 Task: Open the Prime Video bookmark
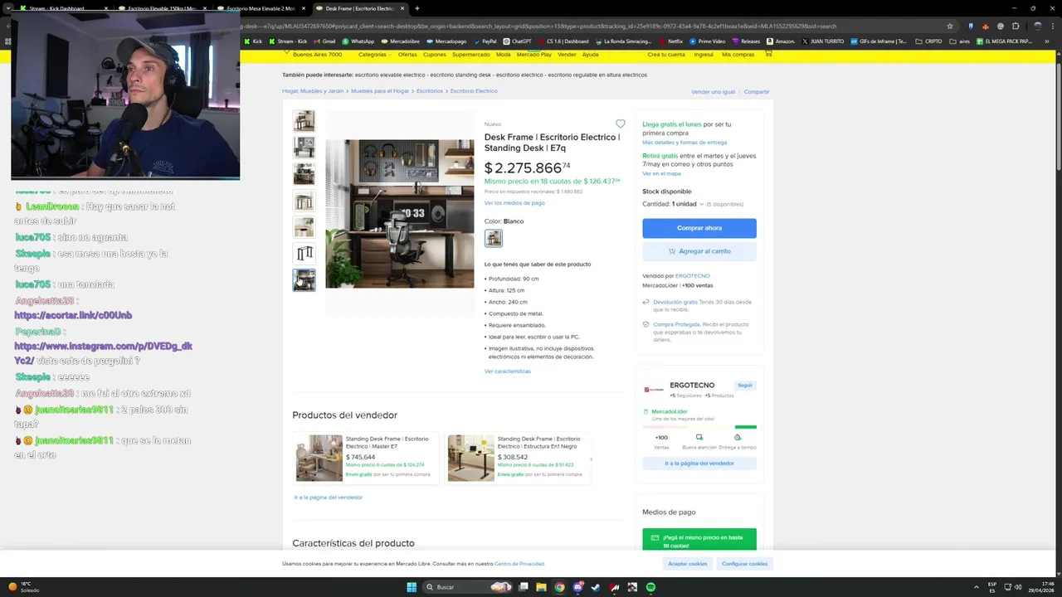[708, 41]
